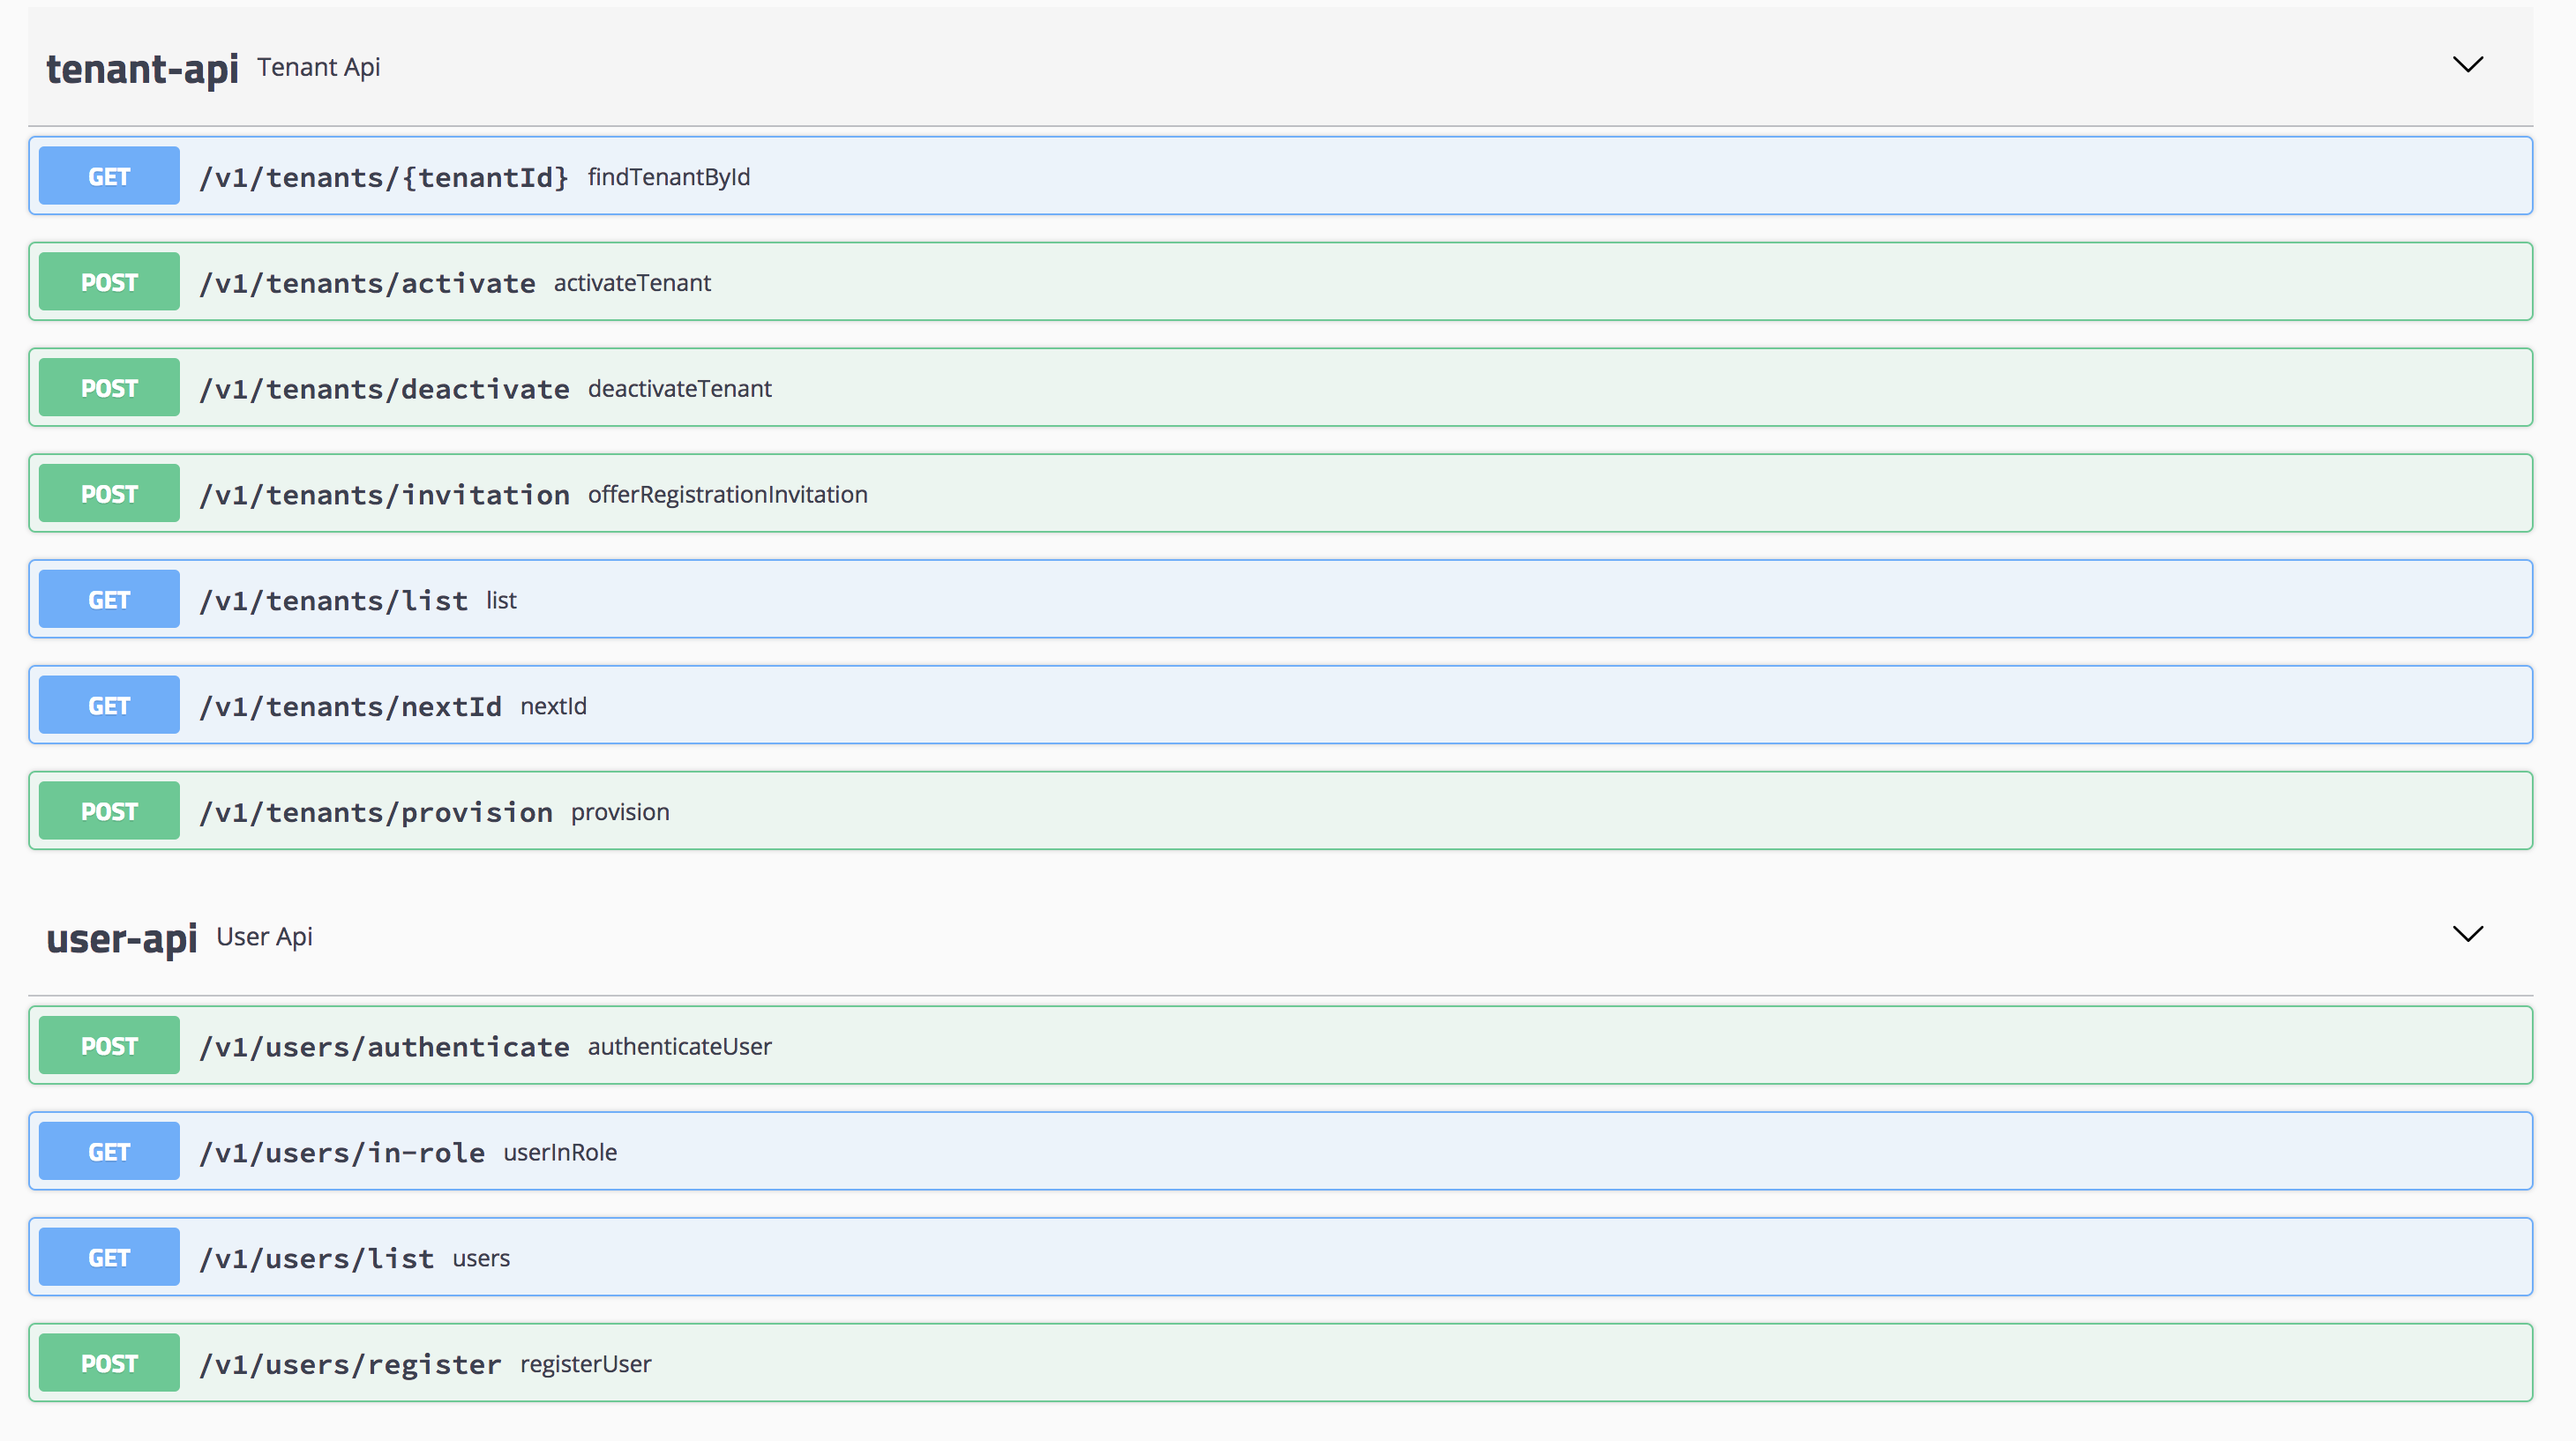Click the userInRole summary label

(x=559, y=1153)
